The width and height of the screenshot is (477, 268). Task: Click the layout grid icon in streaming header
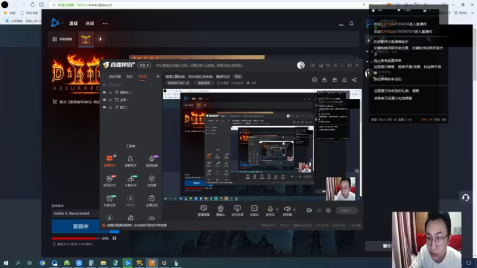pos(334,80)
